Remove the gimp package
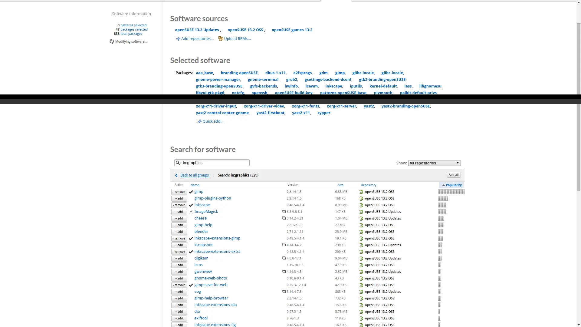This screenshot has width=581, height=327. tap(179, 192)
